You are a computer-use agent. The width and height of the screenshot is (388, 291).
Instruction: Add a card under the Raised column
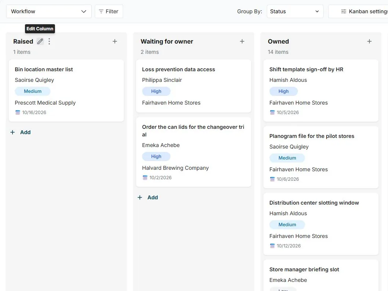point(20,132)
